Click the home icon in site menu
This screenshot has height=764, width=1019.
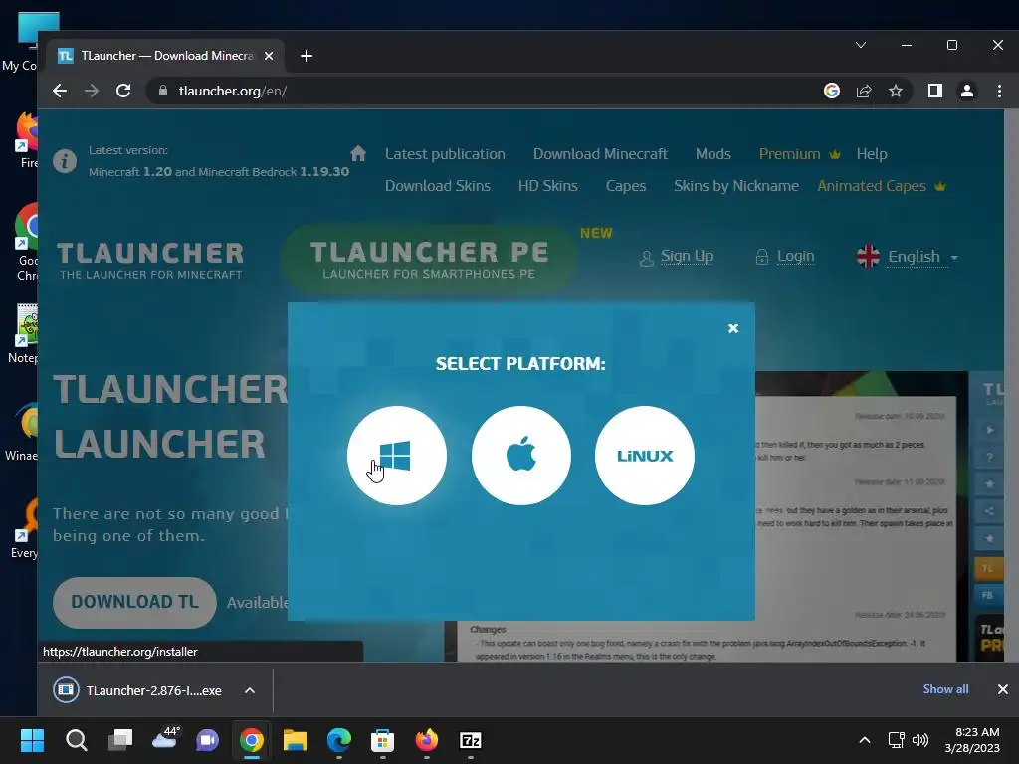358,154
